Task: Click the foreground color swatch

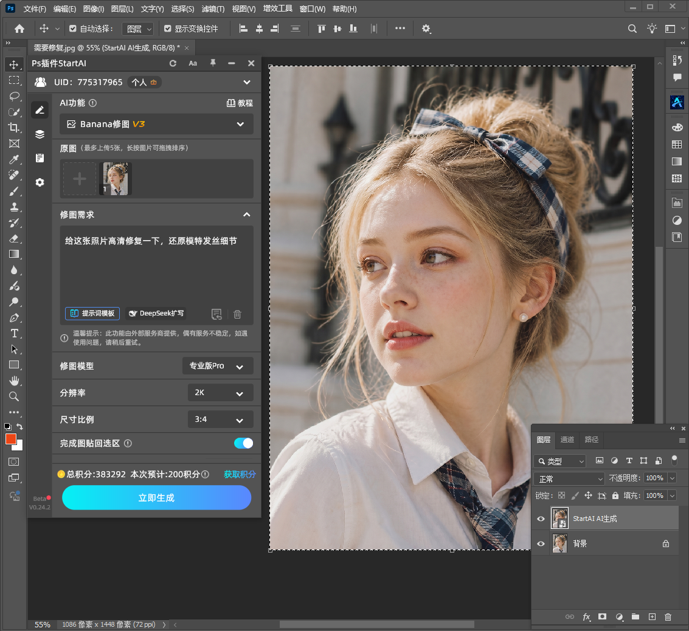Action: pyautogui.click(x=10, y=439)
